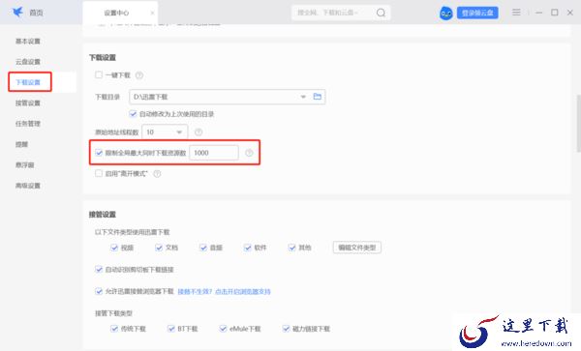Image resolution: width=581 pixels, height=351 pixels.
Task: Select 下载设置 in the sidebar
Action: 28,82
